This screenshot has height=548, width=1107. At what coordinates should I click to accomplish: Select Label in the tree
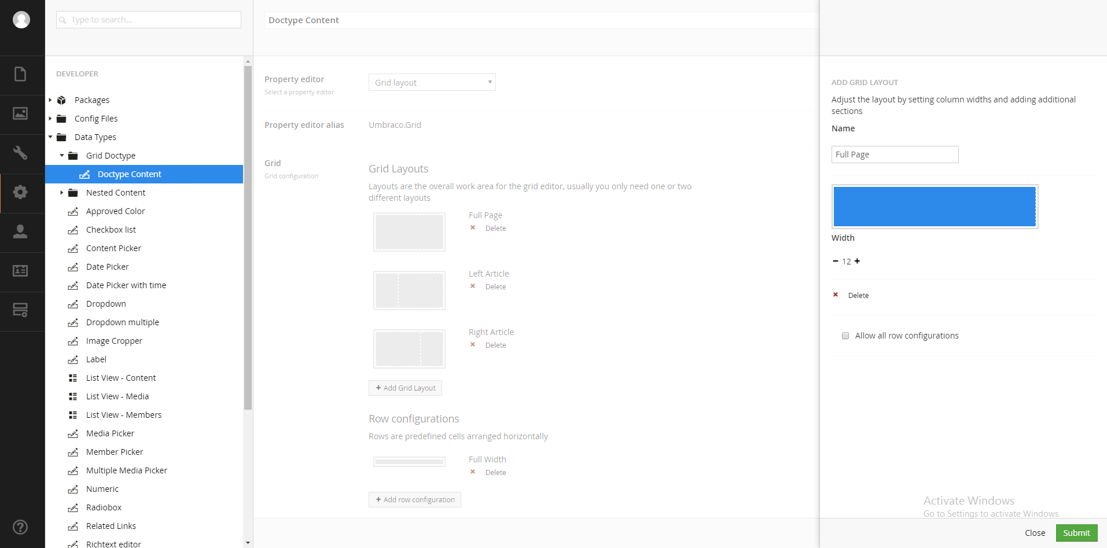pyautogui.click(x=96, y=359)
